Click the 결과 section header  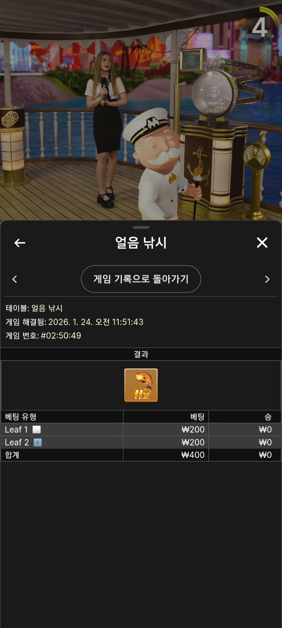pos(141,354)
